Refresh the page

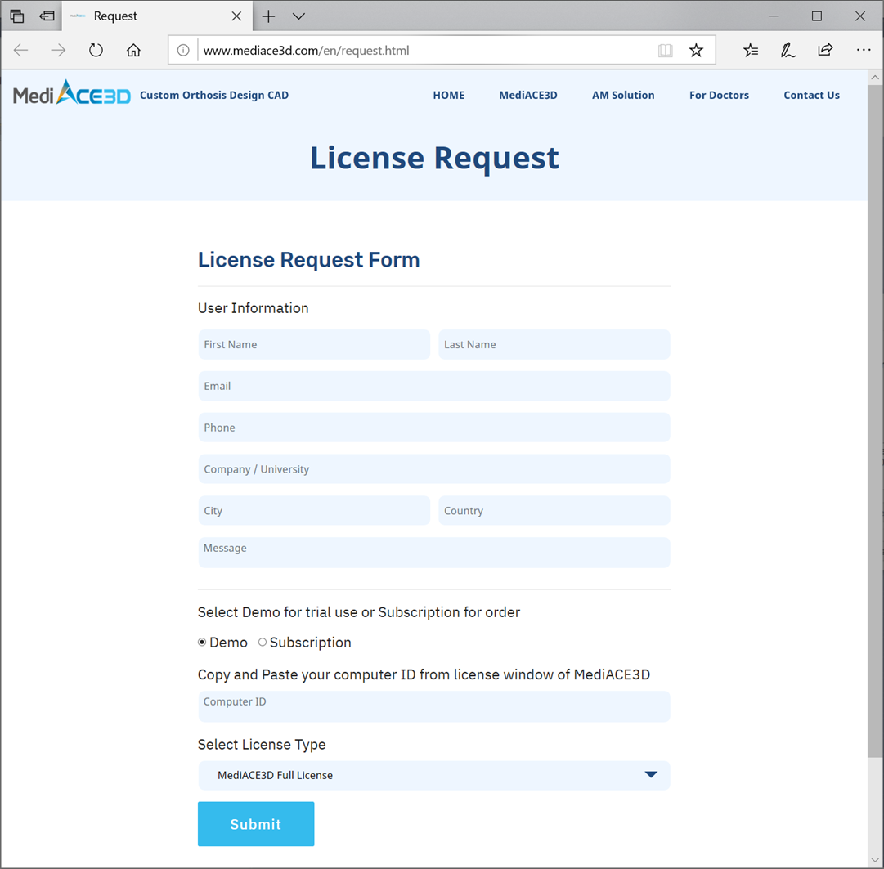(x=96, y=50)
